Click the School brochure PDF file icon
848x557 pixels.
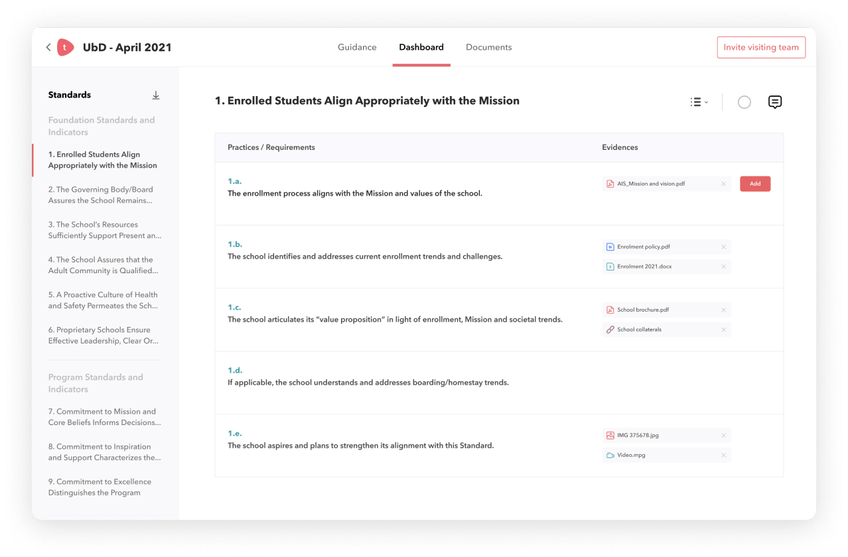tap(610, 310)
